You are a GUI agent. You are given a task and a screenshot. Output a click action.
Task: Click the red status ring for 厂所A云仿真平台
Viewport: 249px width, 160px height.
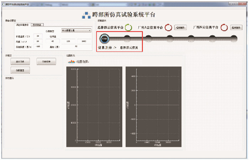coord(168,27)
